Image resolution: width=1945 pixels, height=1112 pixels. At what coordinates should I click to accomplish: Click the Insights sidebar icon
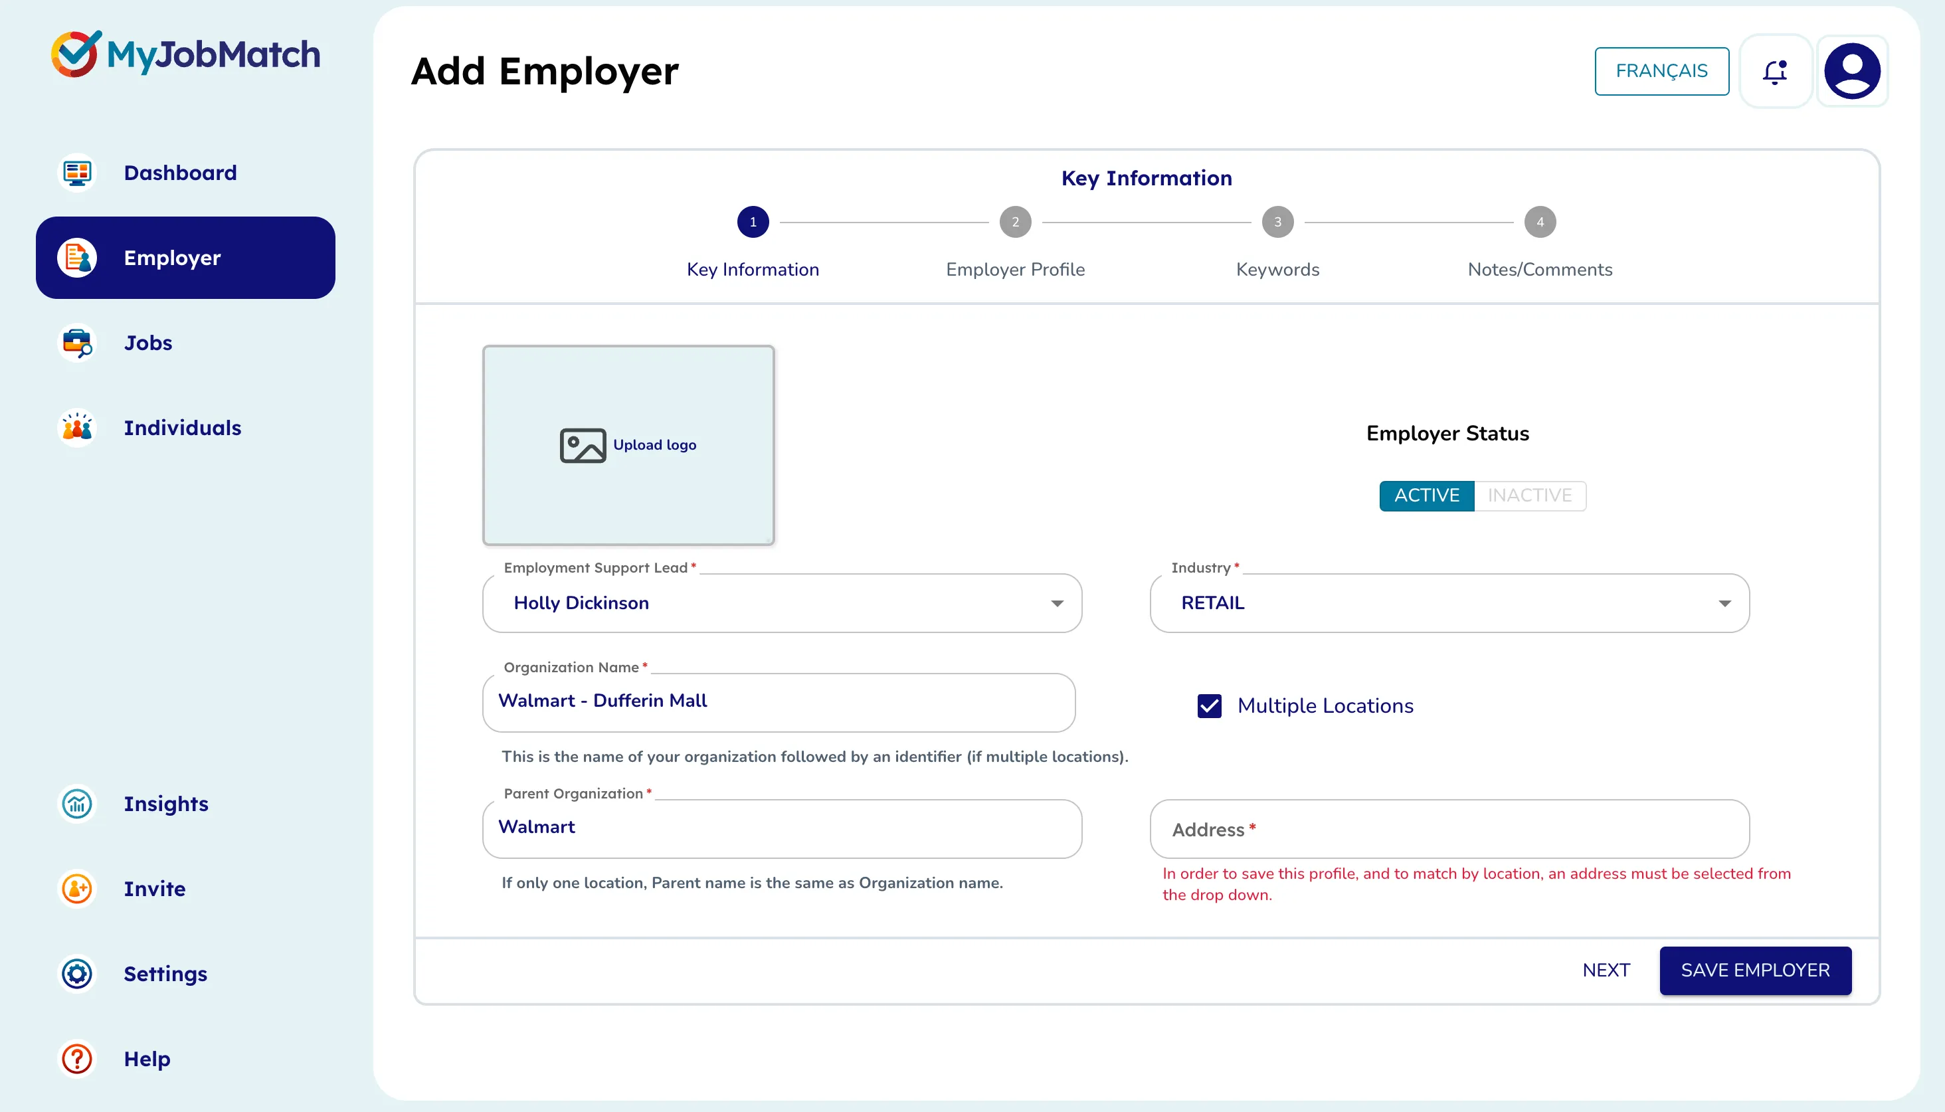coord(78,803)
